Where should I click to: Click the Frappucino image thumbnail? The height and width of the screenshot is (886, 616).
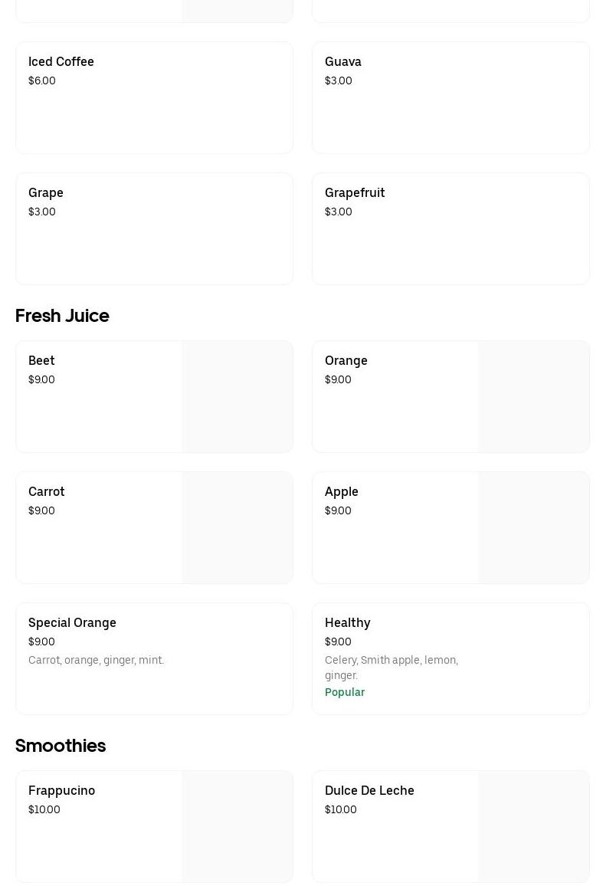(237, 826)
